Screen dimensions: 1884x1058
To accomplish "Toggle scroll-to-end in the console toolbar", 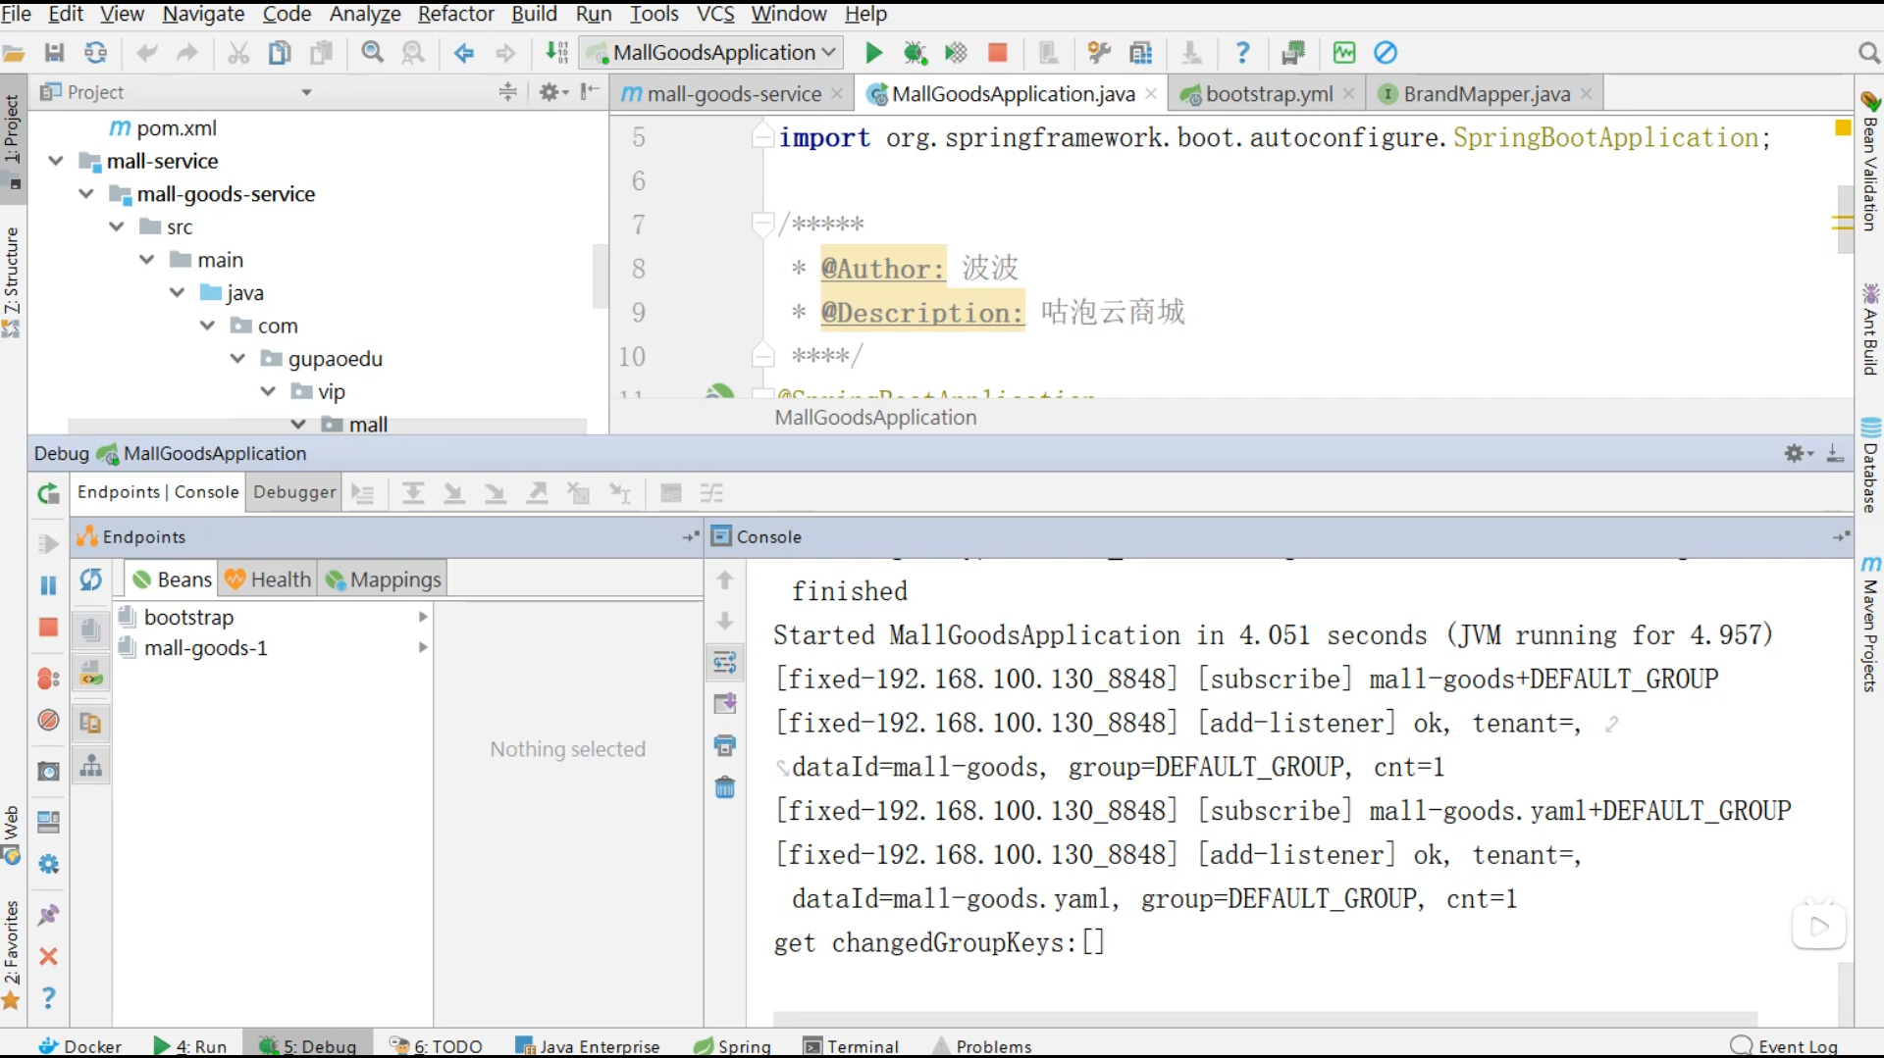I will pyautogui.click(x=725, y=704).
